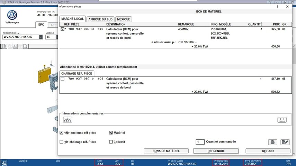The height and width of the screenshot is (166, 296).
Task: Click the price 417,10
Action: 276,79
